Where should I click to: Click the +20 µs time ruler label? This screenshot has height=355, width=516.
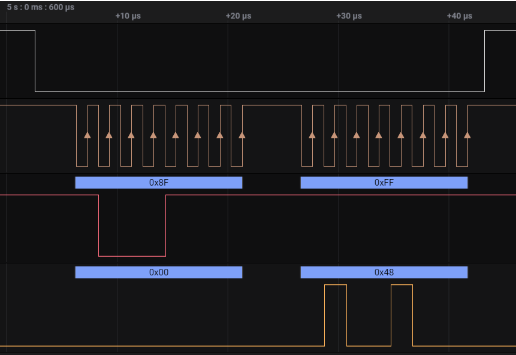pos(239,16)
